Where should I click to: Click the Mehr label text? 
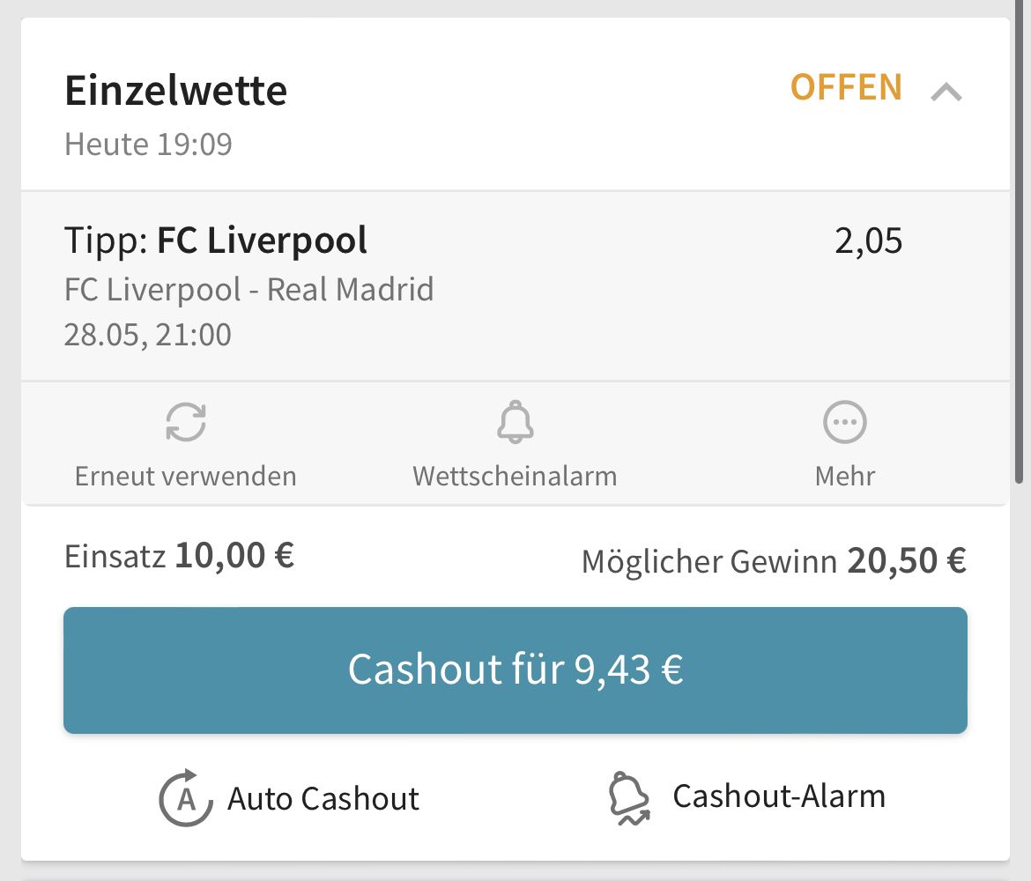pos(845,476)
